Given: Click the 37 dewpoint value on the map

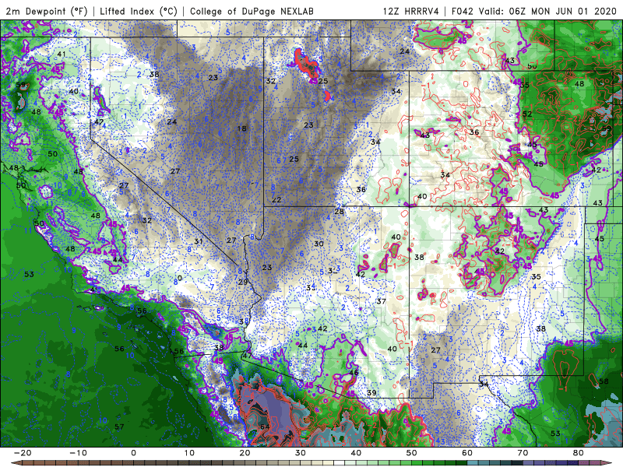Looking at the screenshot, I should point(381,301).
